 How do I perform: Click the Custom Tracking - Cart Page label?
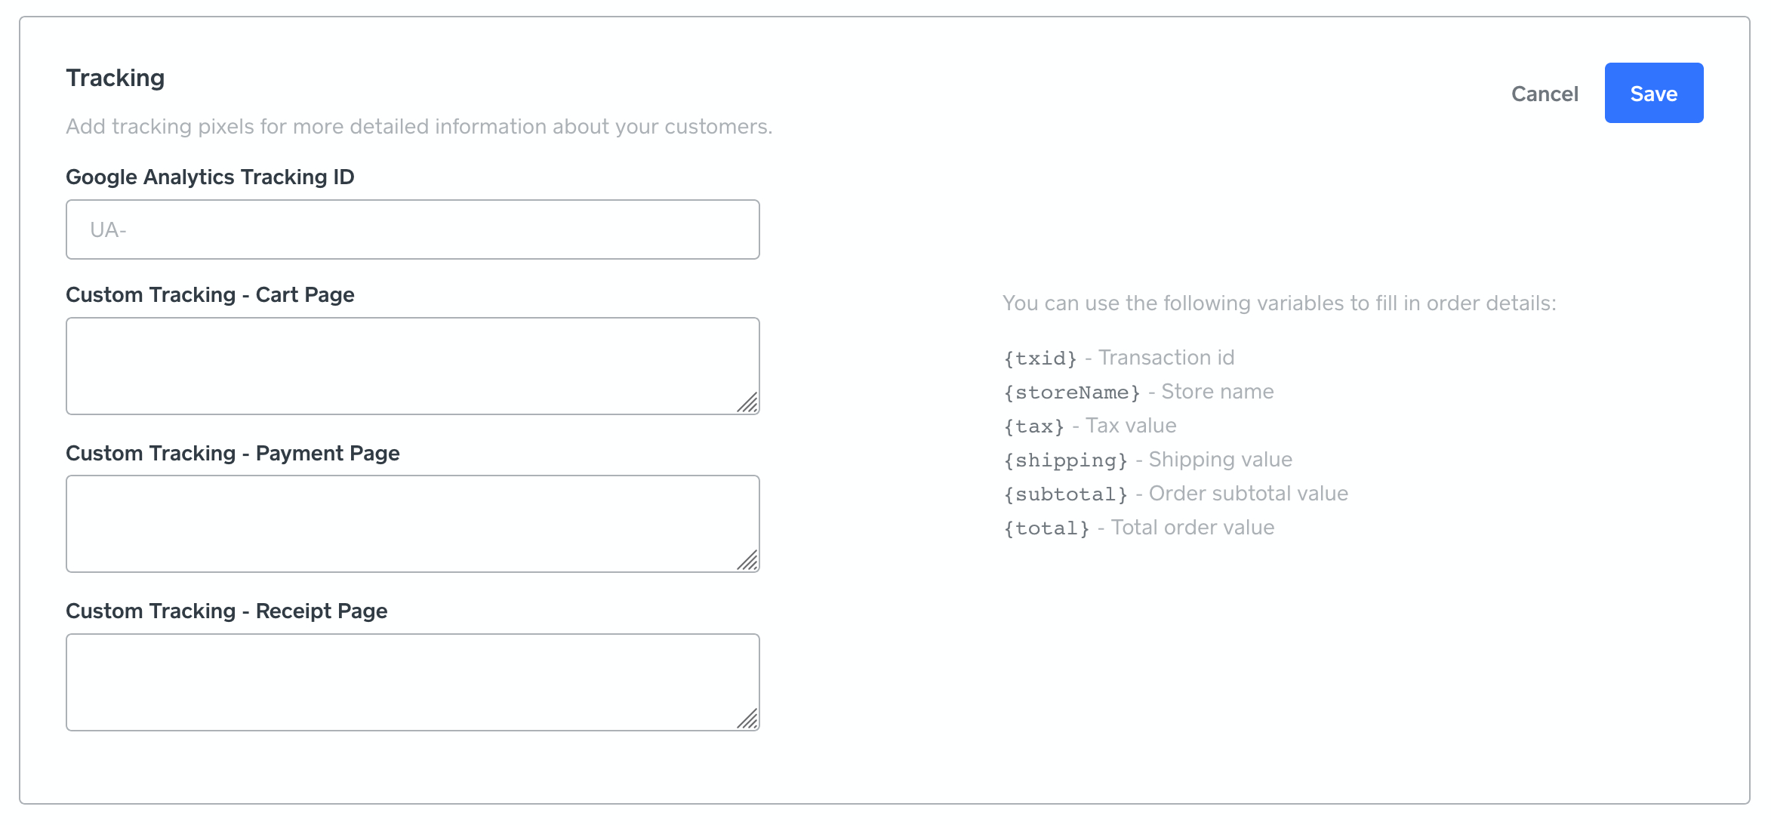coord(210,294)
